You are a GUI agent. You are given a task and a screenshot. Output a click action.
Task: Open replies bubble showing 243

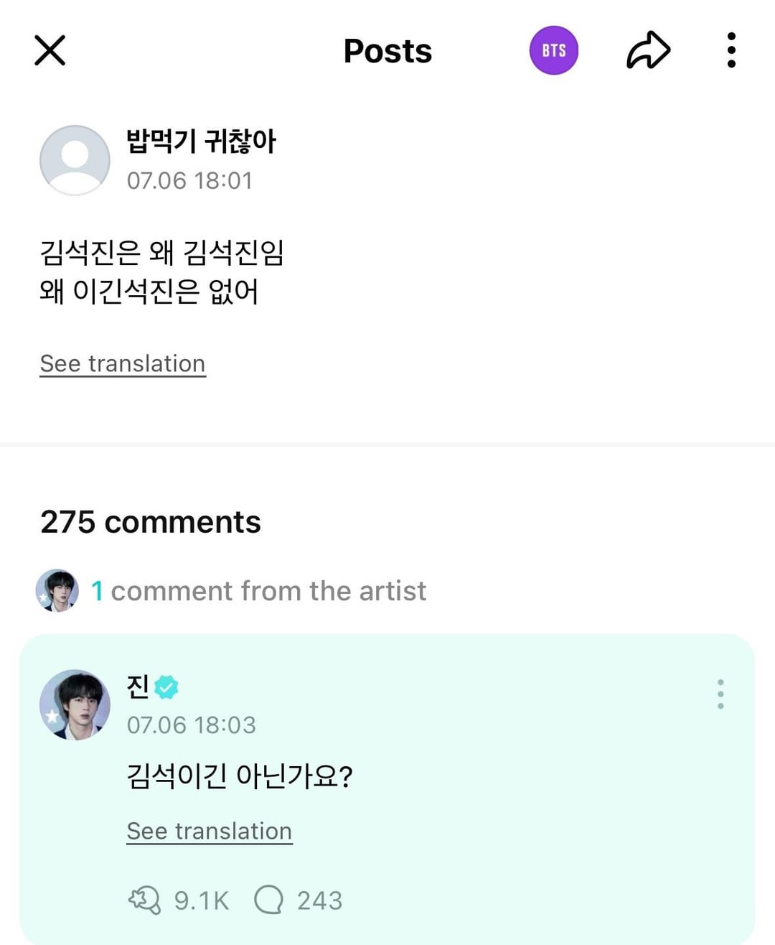(269, 900)
